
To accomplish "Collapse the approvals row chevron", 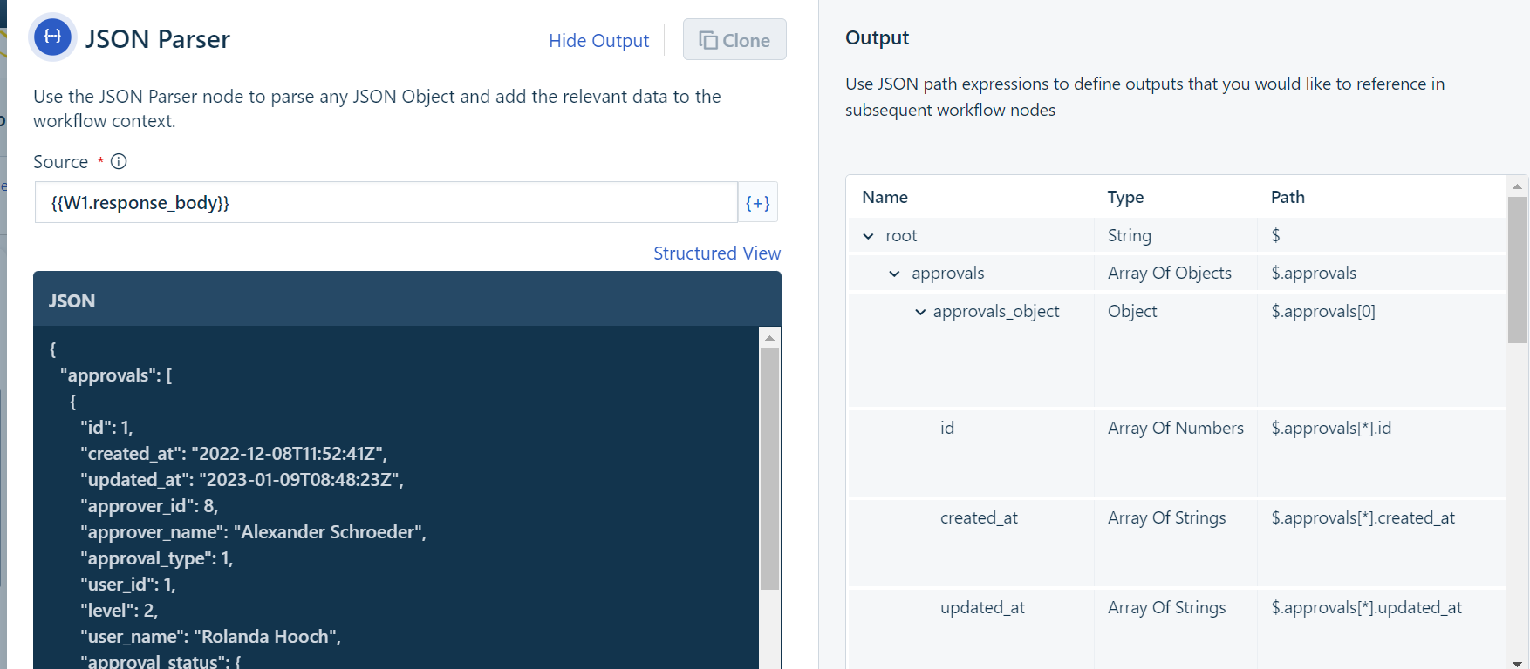I will [894, 274].
